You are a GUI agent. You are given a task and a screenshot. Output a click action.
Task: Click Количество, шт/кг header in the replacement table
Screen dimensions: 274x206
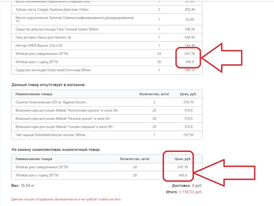click(135, 159)
